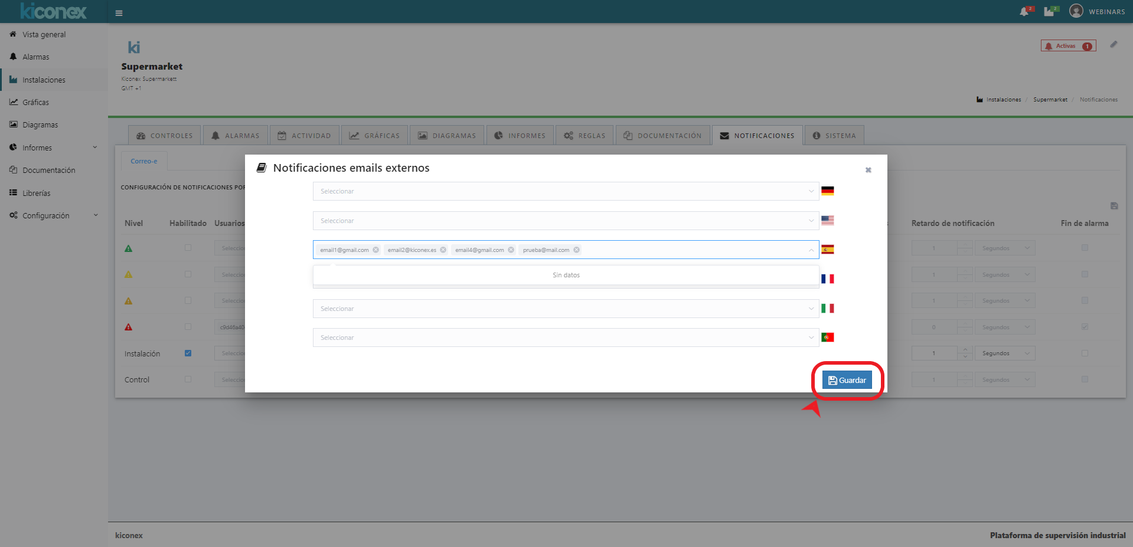Open the email dropdown beside the US flag

(x=566, y=221)
